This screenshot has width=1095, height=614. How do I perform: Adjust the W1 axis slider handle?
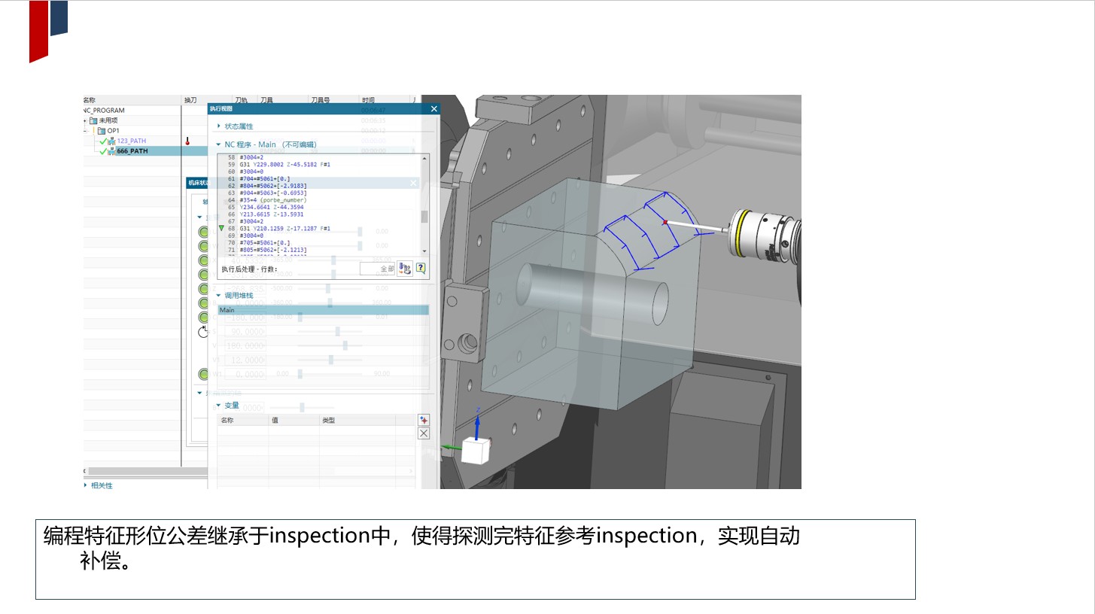pyautogui.click(x=300, y=374)
